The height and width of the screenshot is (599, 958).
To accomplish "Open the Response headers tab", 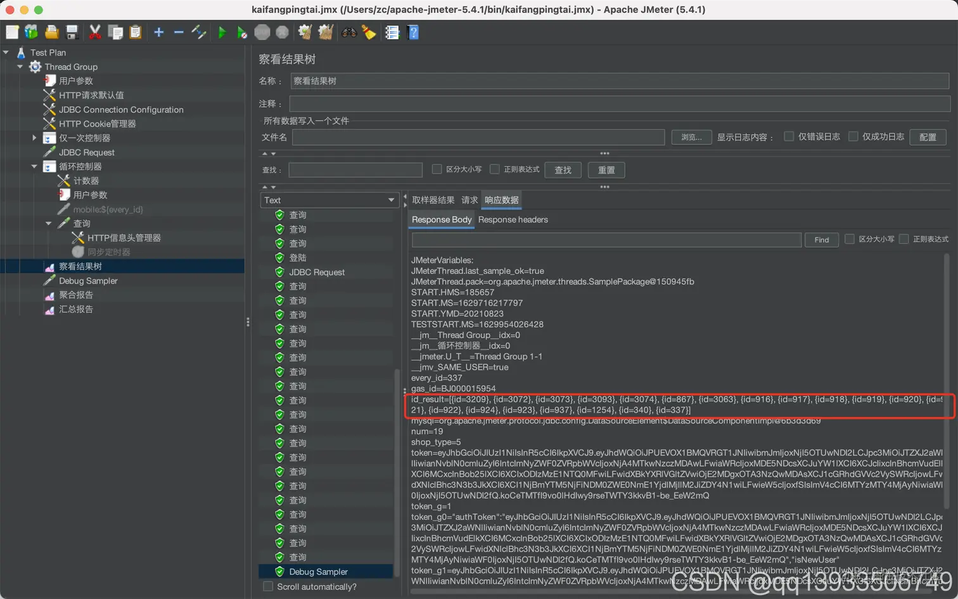I will tap(513, 220).
